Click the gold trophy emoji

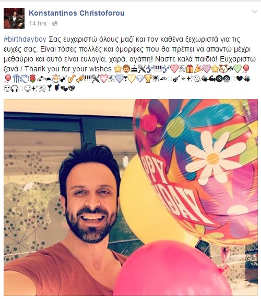pos(148,79)
